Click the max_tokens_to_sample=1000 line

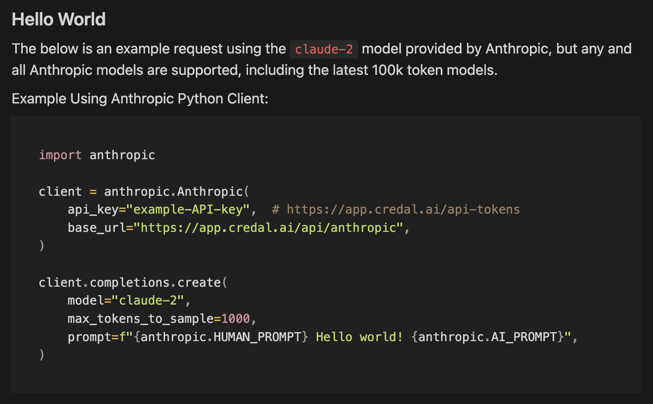point(162,319)
